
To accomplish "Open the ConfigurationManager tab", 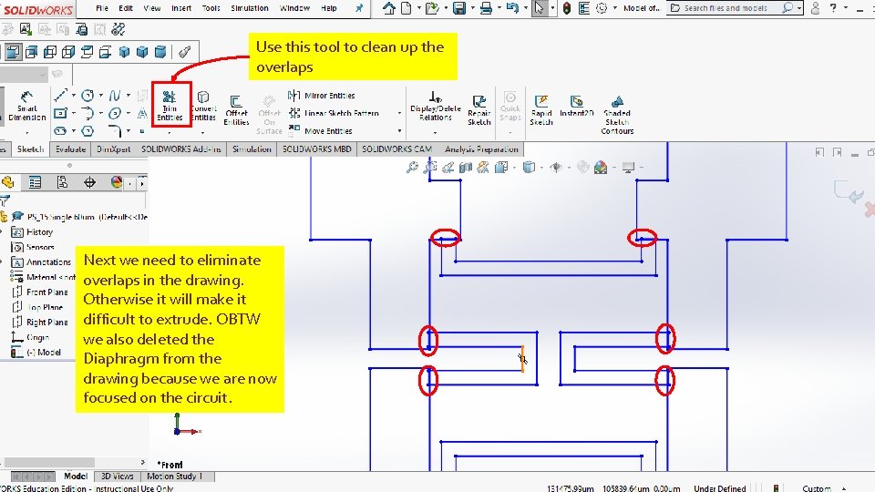I will click(62, 182).
